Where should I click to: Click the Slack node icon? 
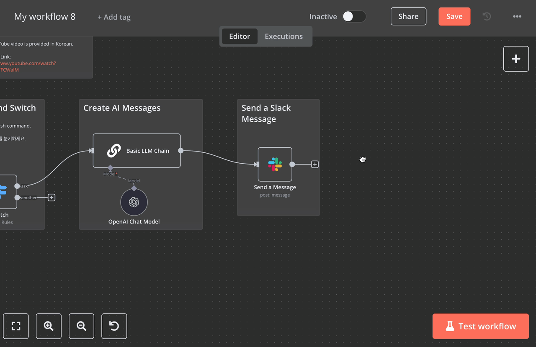pos(275,164)
